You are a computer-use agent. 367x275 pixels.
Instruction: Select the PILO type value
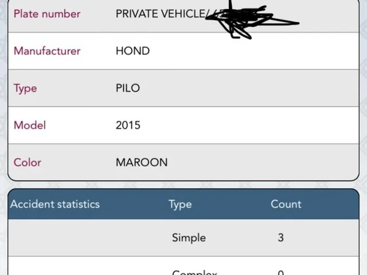[128, 88]
